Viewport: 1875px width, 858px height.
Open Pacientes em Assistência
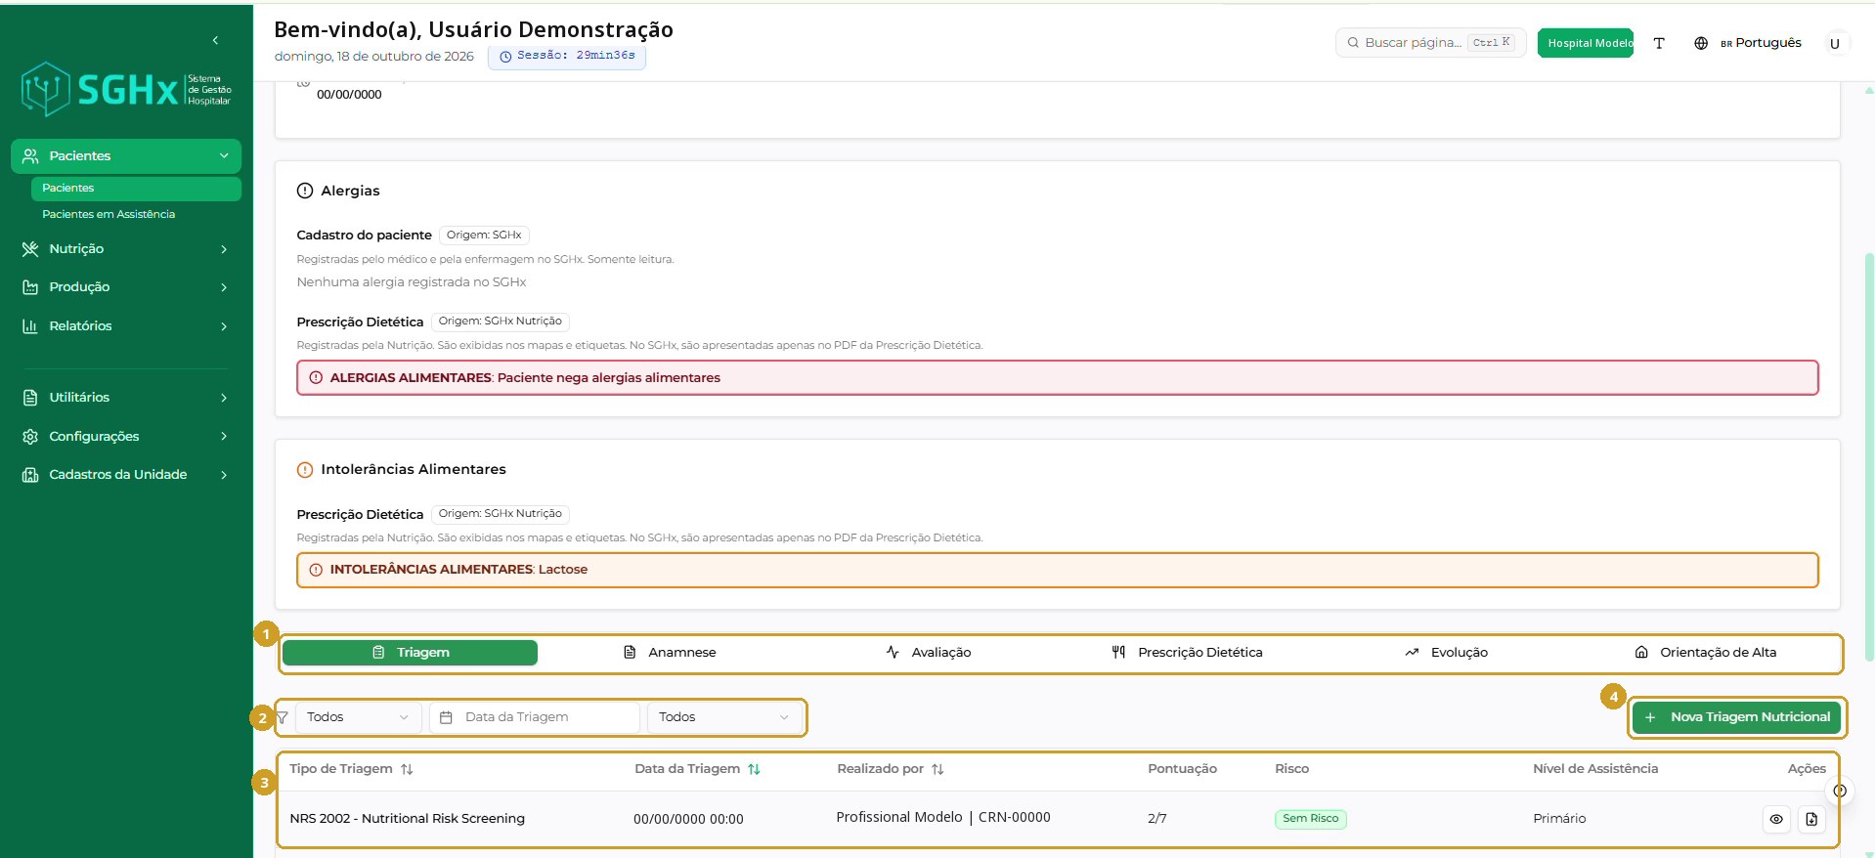(136, 215)
